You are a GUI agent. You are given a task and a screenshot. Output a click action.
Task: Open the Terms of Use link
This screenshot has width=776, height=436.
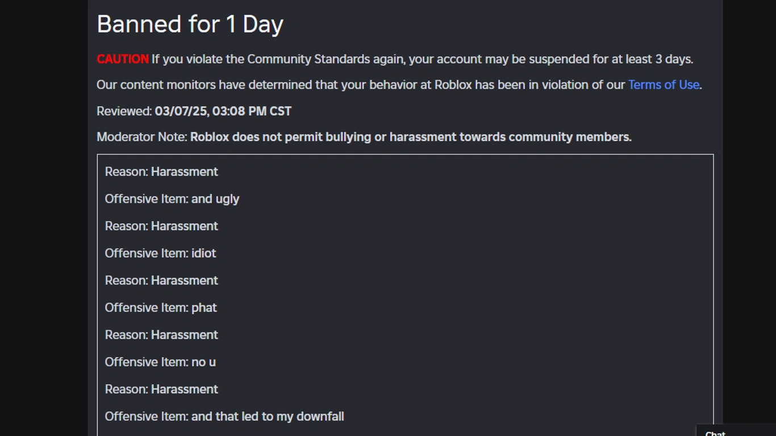pos(663,85)
